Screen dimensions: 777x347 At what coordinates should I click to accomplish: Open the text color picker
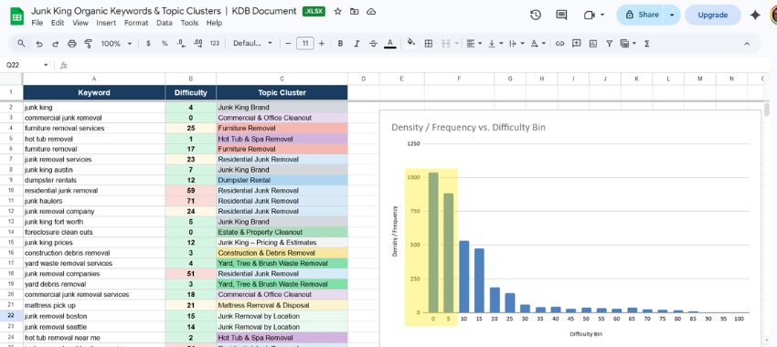[x=390, y=44]
